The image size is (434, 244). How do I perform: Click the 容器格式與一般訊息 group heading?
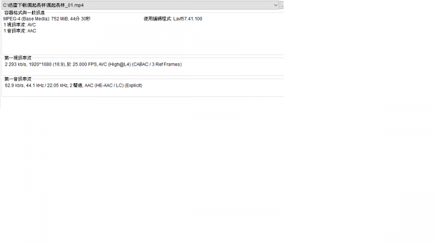pyautogui.click(x=25, y=13)
